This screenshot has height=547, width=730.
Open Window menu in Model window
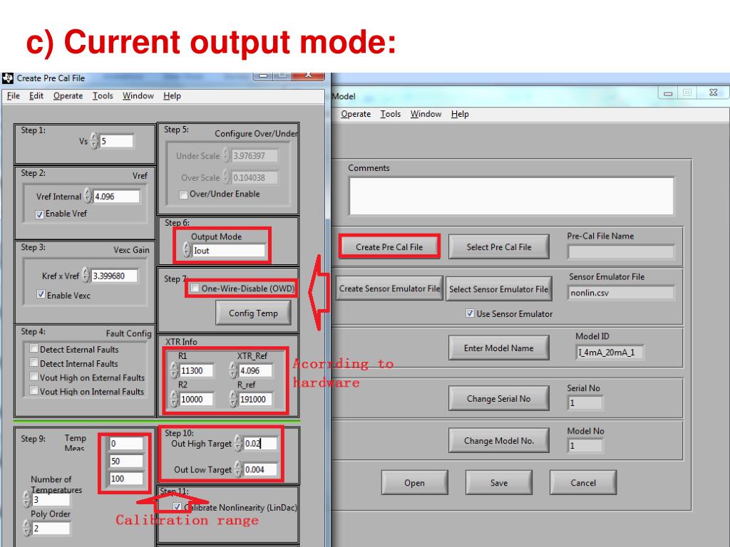426,114
